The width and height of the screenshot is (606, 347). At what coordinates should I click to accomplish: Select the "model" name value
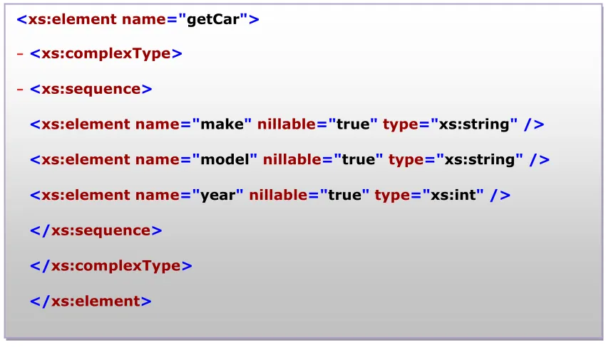225,160
